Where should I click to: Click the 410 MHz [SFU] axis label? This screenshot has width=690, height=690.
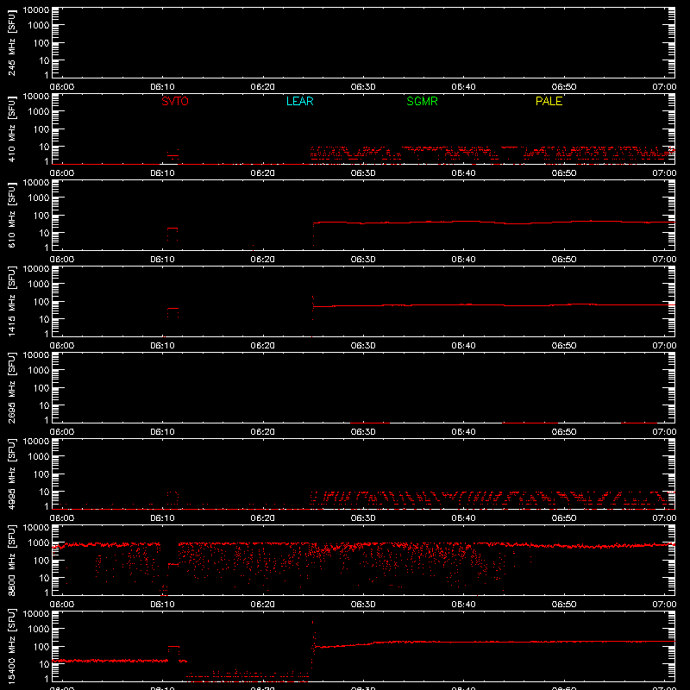(x=12, y=129)
